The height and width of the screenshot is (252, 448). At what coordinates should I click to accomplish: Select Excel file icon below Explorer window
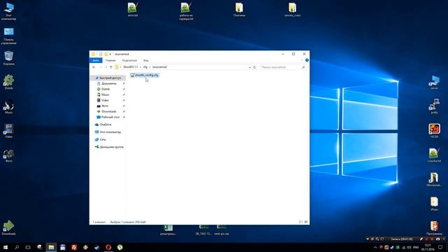168,230
